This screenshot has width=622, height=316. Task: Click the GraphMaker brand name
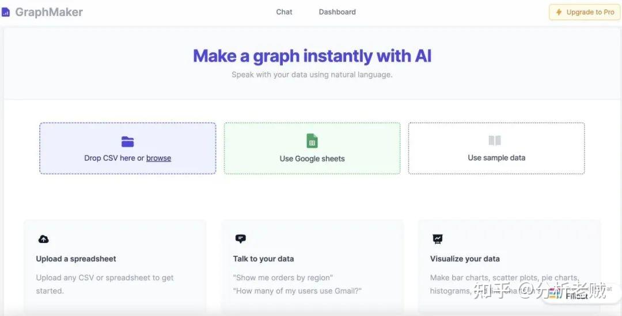click(49, 12)
